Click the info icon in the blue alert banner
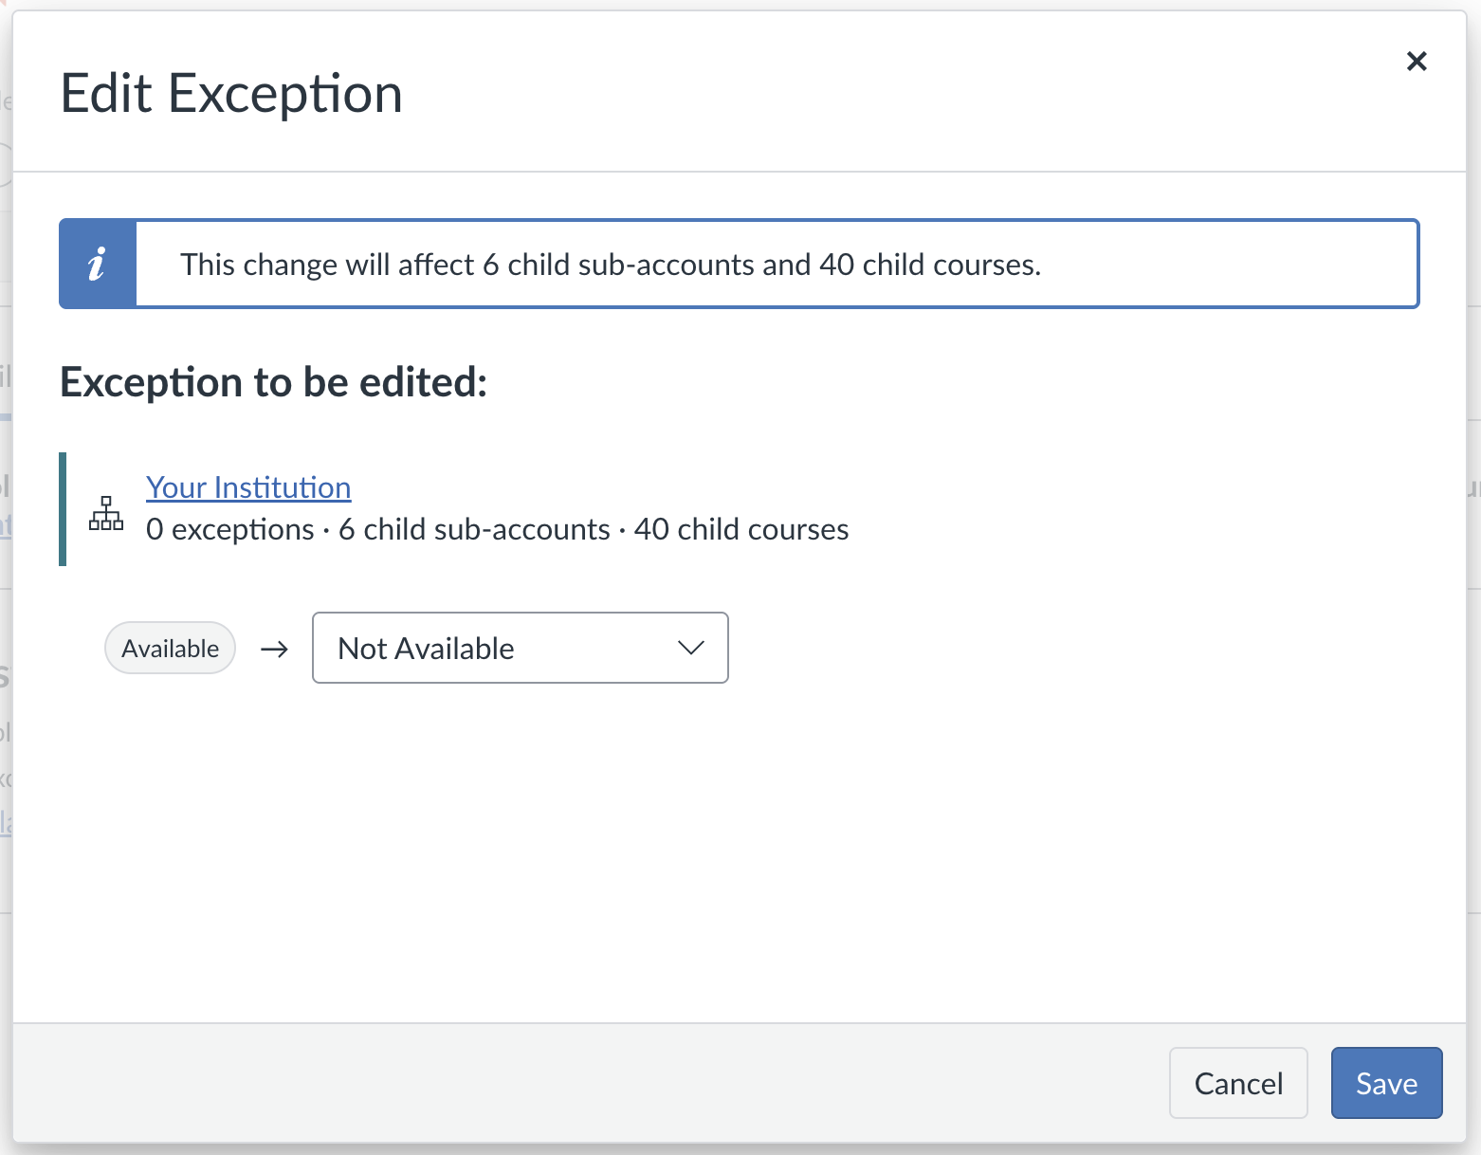 coord(98,264)
